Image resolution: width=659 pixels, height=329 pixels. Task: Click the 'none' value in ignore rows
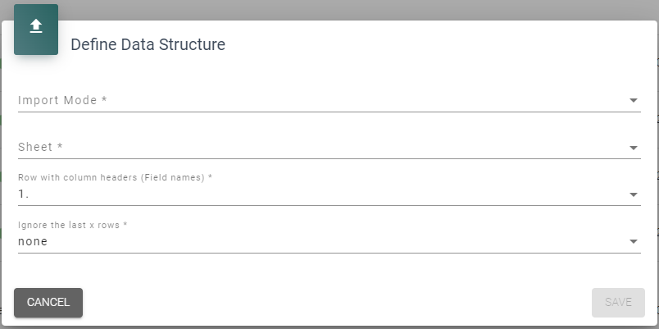click(33, 241)
